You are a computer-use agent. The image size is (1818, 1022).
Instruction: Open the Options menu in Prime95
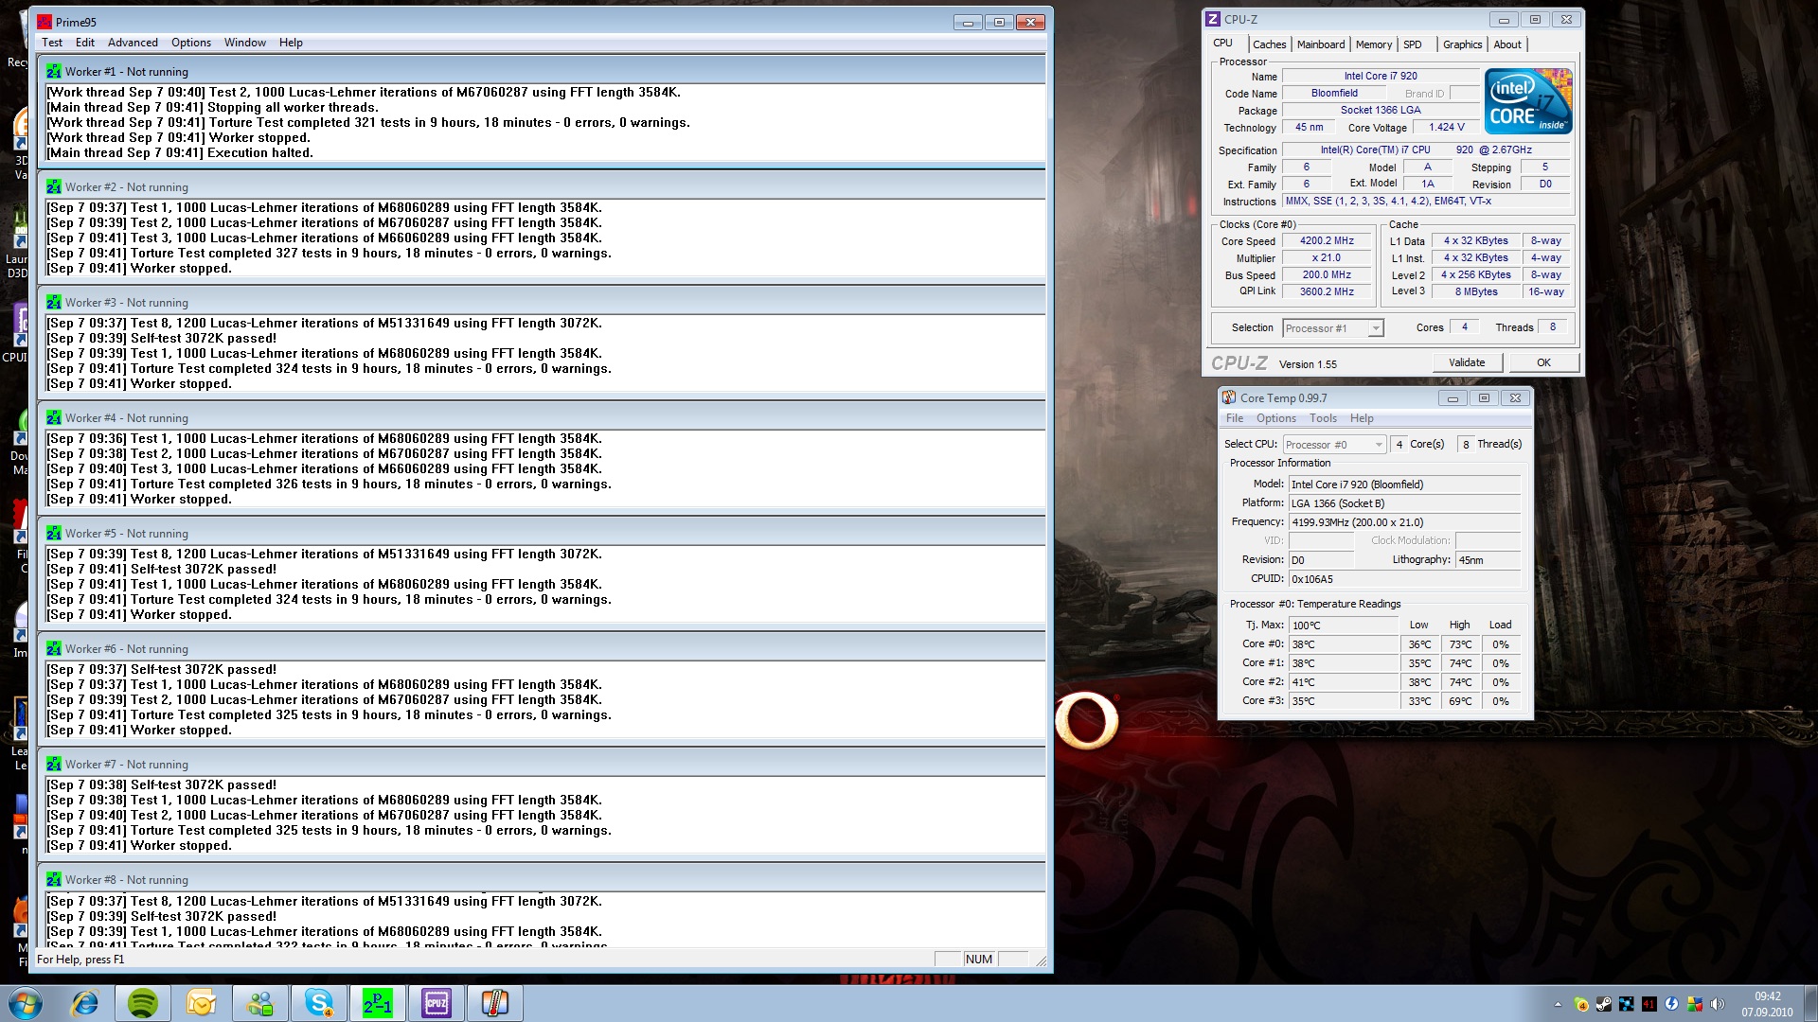pyautogui.click(x=191, y=43)
